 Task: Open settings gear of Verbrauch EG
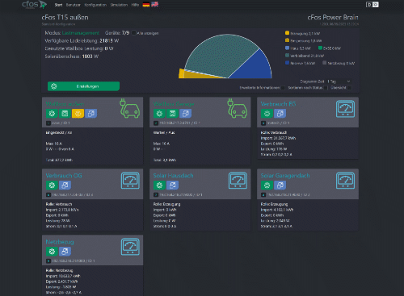[x=267, y=114]
